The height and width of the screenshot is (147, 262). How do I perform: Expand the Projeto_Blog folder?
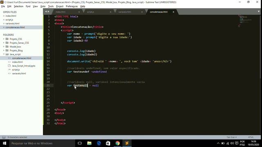(4, 51)
